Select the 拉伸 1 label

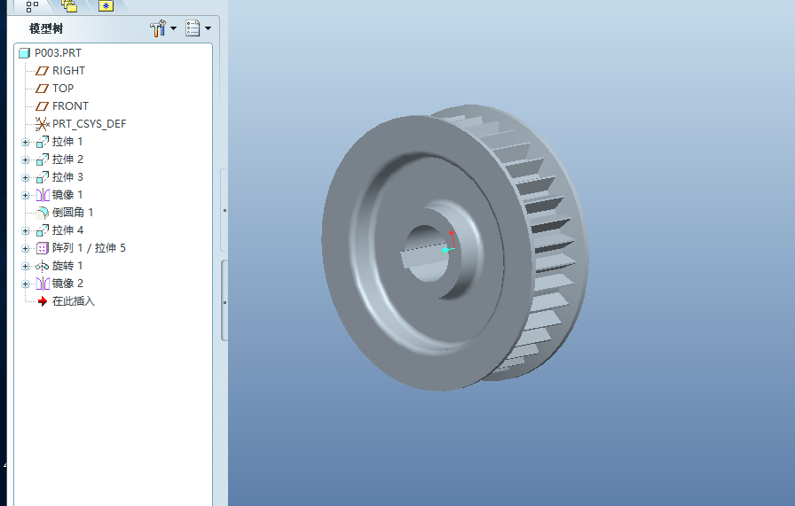(x=67, y=142)
